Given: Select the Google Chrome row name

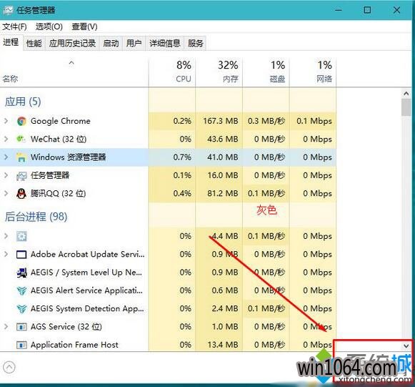Looking at the screenshot, I should (60, 121).
